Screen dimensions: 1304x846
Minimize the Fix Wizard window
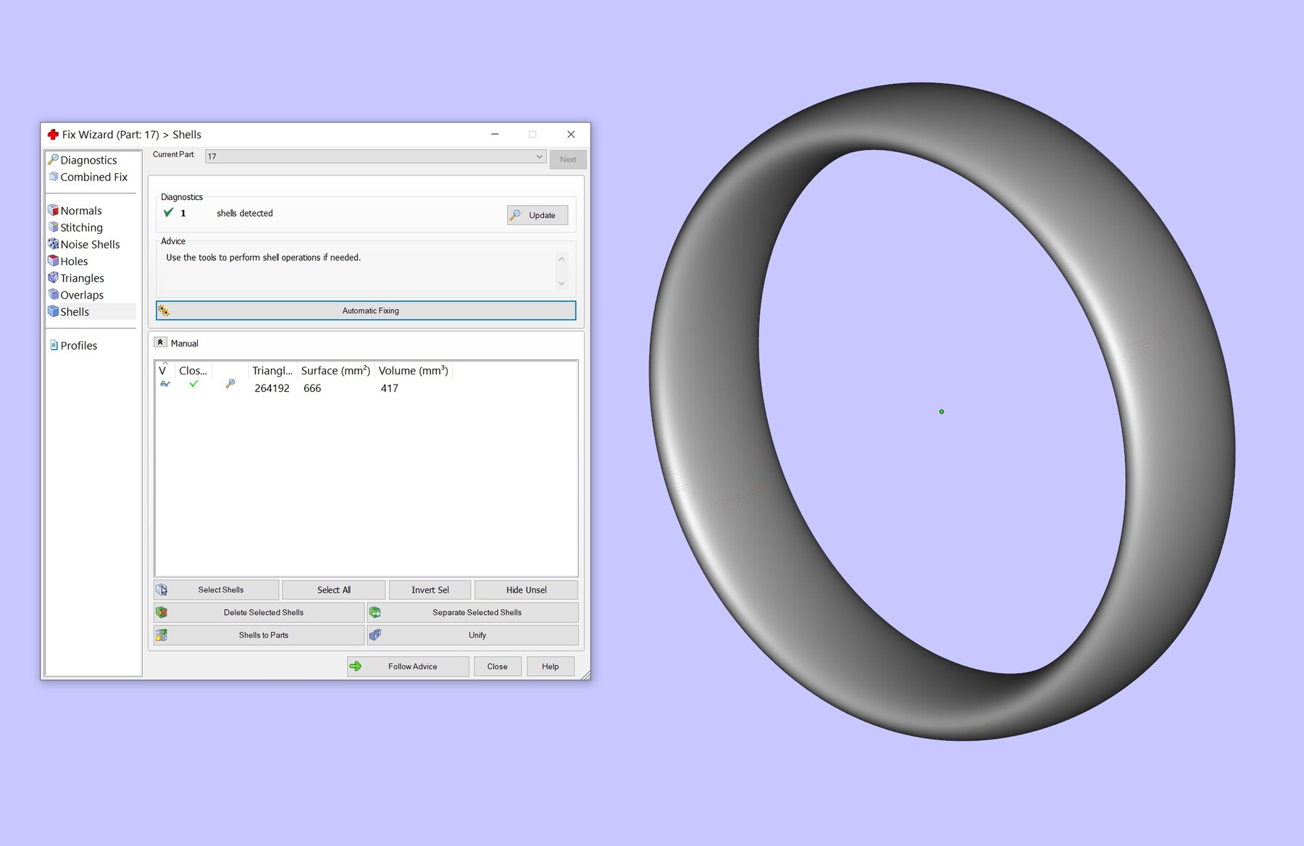pyautogui.click(x=495, y=135)
